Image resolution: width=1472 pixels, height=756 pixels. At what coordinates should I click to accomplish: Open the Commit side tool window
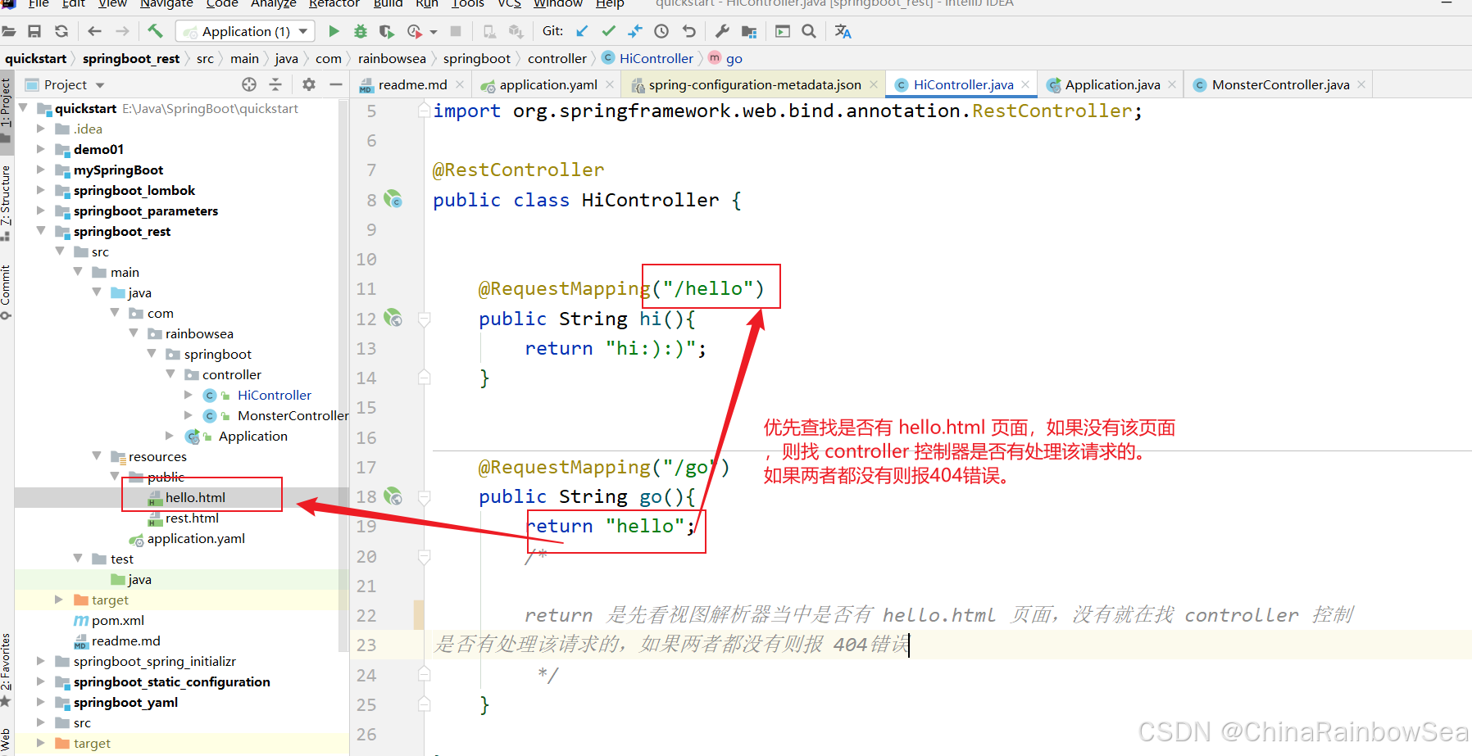(6, 292)
